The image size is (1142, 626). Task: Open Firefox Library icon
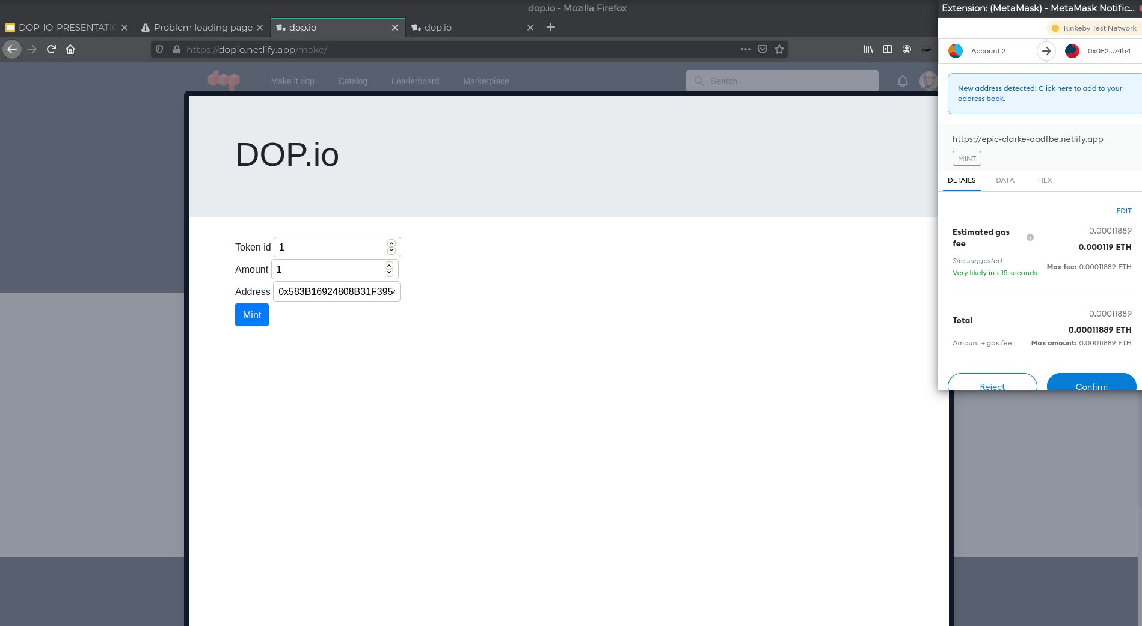click(x=868, y=49)
